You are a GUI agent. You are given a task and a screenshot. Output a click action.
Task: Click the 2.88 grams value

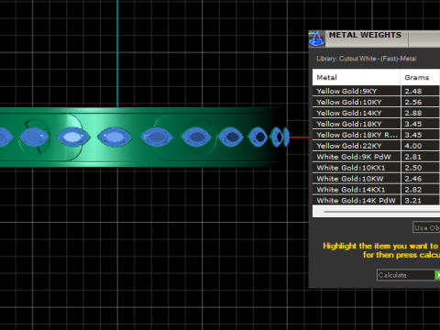413,113
